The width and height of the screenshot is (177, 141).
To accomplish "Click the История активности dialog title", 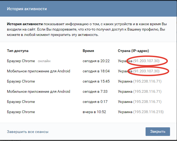I will tap(27, 9).
